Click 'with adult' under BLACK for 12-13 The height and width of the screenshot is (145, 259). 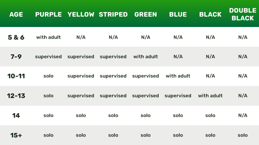click(x=210, y=95)
